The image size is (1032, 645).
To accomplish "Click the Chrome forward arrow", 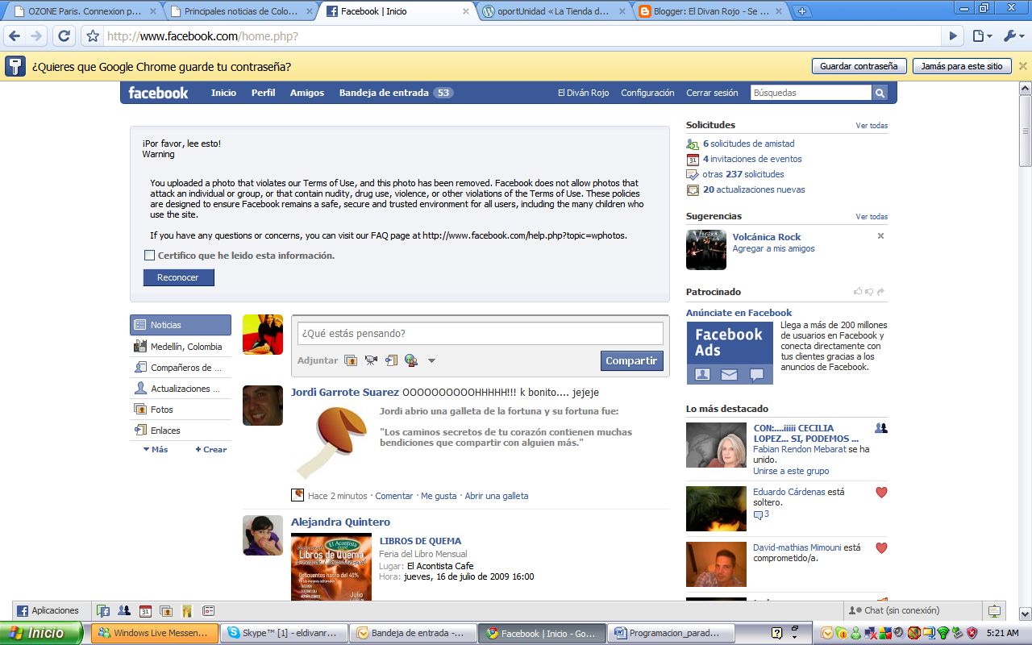I will [x=35, y=36].
